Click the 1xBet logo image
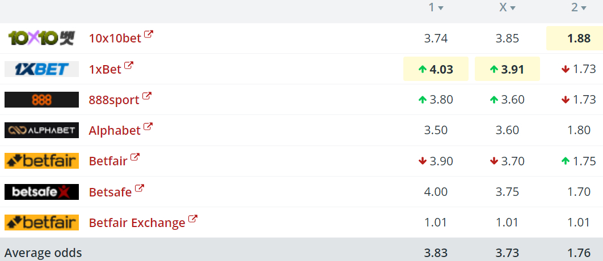The height and width of the screenshot is (261, 603). click(x=41, y=69)
